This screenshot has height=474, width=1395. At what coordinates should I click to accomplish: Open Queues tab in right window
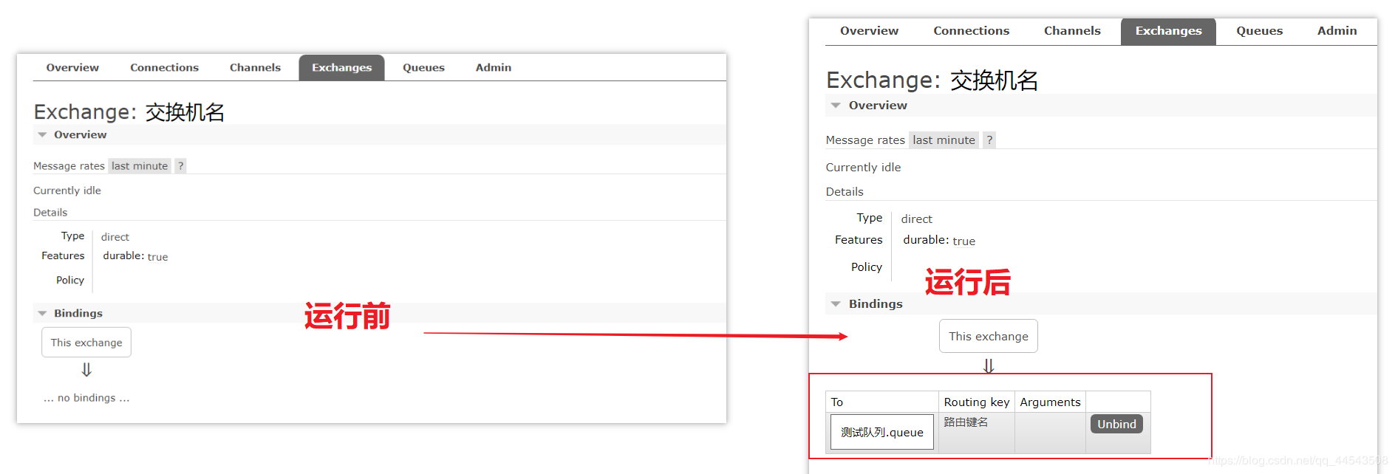[x=1259, y=30]
